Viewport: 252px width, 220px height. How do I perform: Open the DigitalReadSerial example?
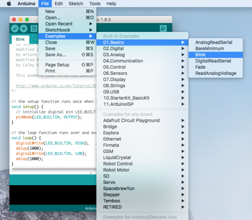(216, 61)
